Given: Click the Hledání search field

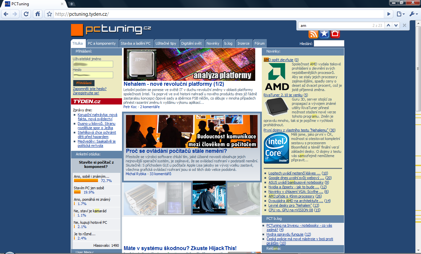Looking at the screenshot, I should coord(329,43).
